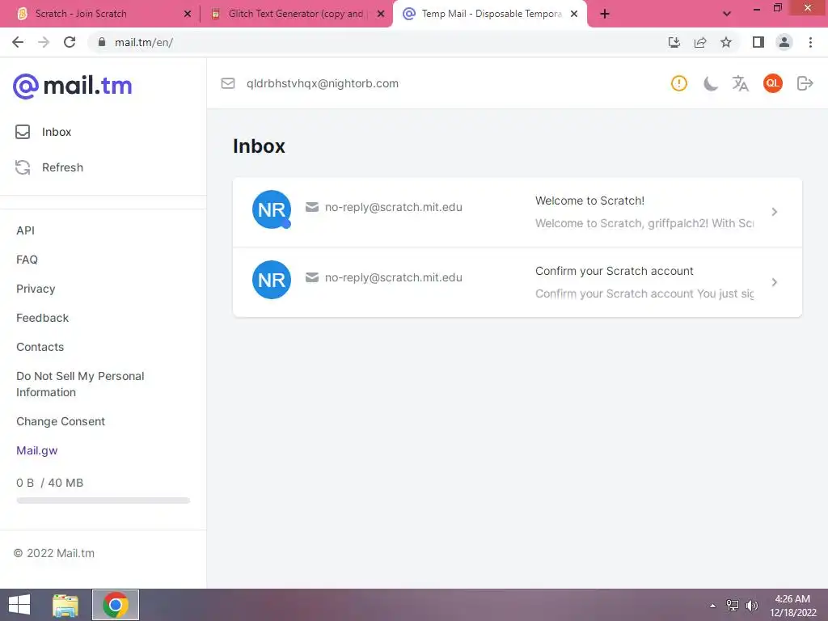Open File Explorer from the taskbar

[65, 605]
